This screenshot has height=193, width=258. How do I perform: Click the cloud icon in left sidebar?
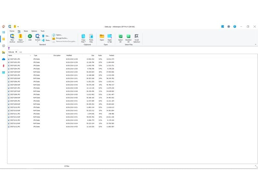pos(4,59)
